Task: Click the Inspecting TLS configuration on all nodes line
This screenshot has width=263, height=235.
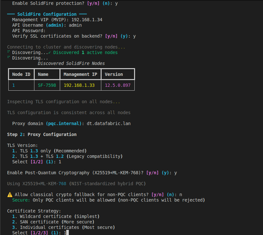Action: pyautogui.click(x=64, y=102)
